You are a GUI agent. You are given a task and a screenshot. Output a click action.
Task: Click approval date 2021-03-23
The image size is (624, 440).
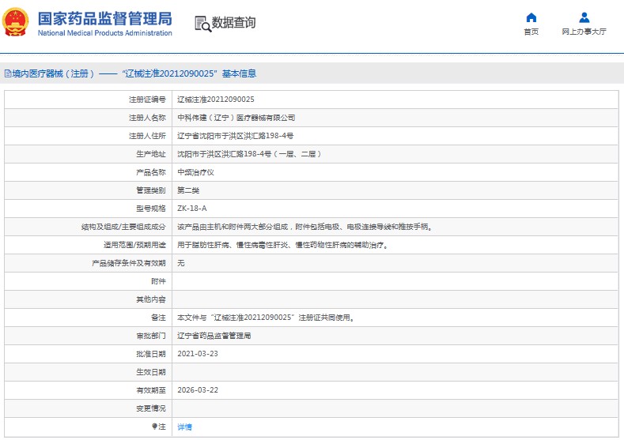(x=198, y=354)
